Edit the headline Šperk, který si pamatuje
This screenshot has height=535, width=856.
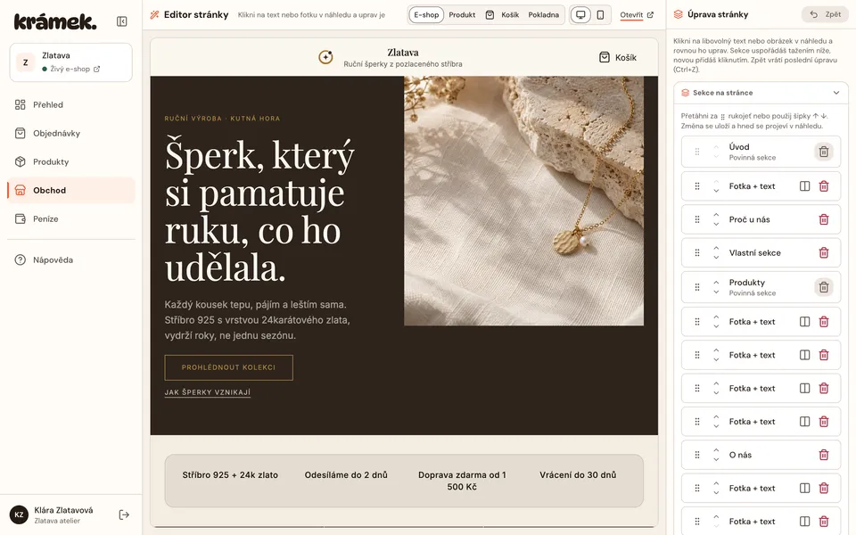(259, 211)
